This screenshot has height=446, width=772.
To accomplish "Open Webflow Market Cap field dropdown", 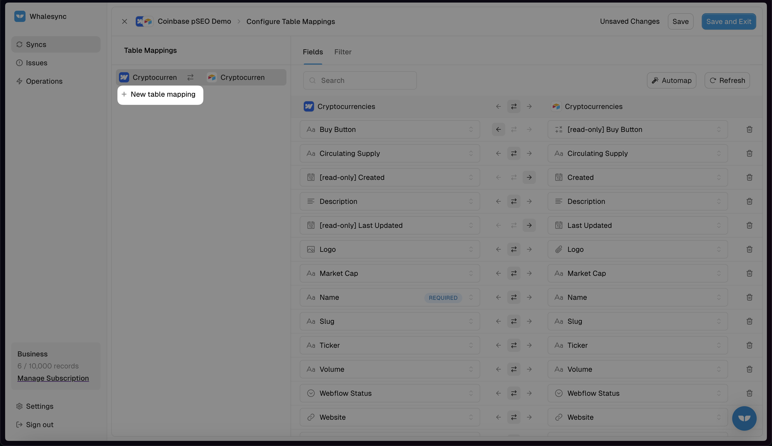I will pos(389,273).
